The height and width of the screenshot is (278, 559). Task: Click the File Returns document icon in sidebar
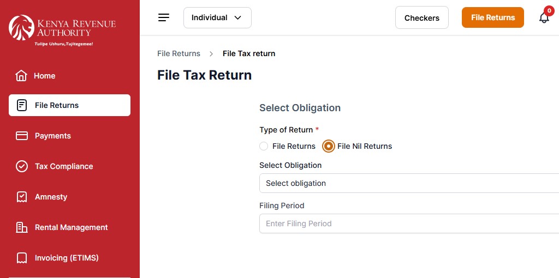click(22, 105)
